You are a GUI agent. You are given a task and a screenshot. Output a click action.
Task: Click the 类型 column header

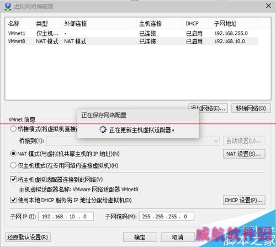tap(47, 24)
